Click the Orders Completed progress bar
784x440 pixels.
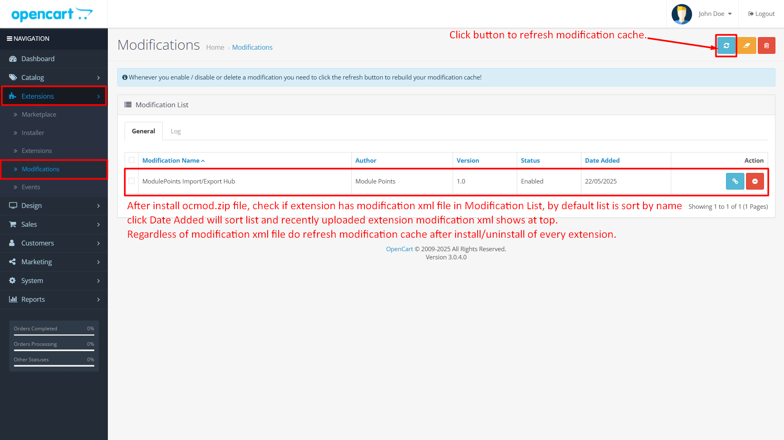[54, 335]
